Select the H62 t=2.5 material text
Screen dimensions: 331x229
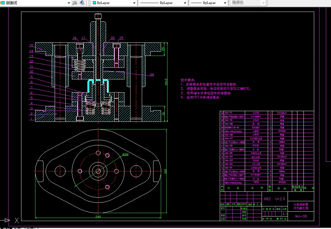coord(274,199)
